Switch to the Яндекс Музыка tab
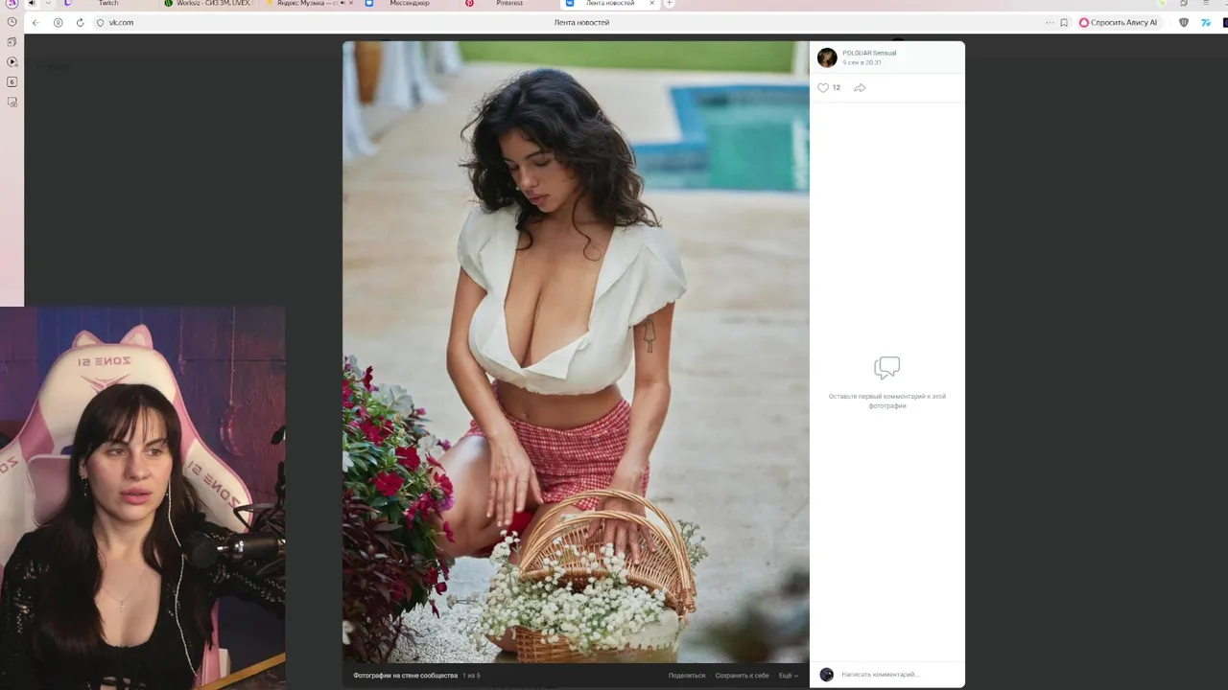 click(308, 4)
